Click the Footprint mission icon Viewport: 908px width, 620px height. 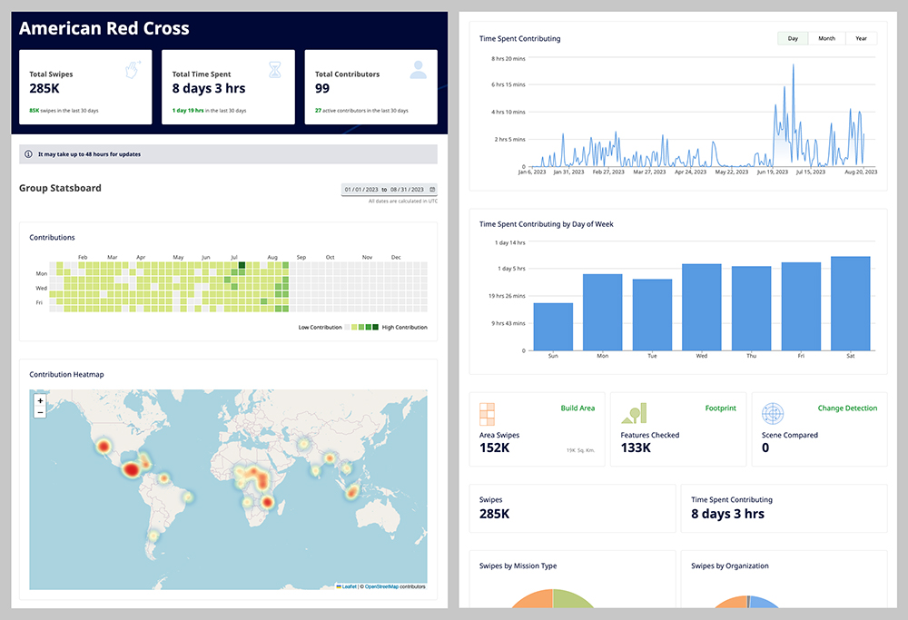tap(634, 413)
